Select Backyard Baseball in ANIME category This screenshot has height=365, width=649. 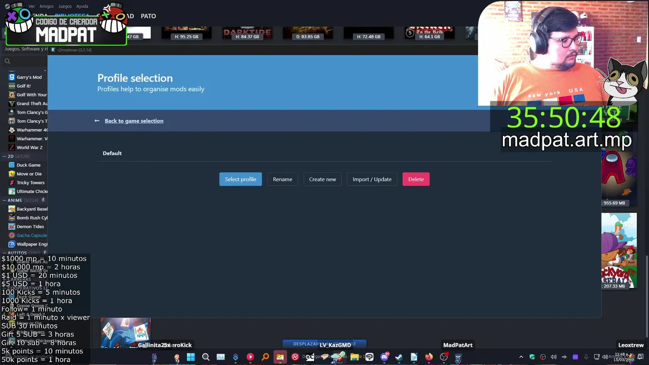tap(29, 209)
